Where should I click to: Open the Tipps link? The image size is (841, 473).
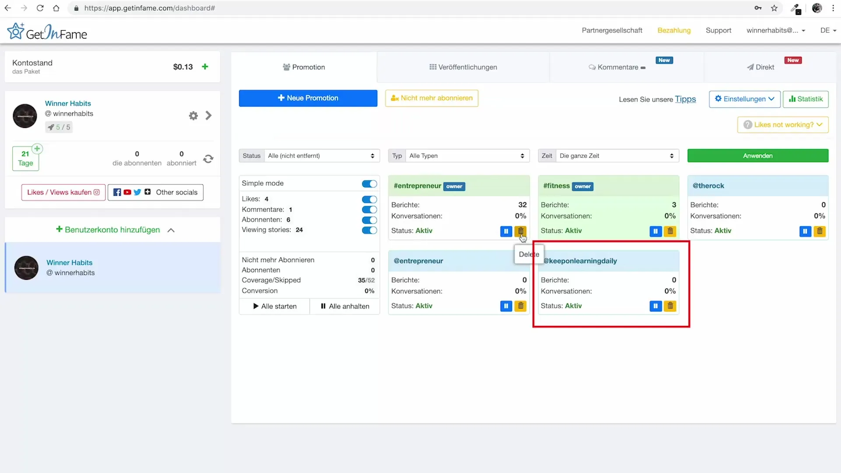(685, 99)
